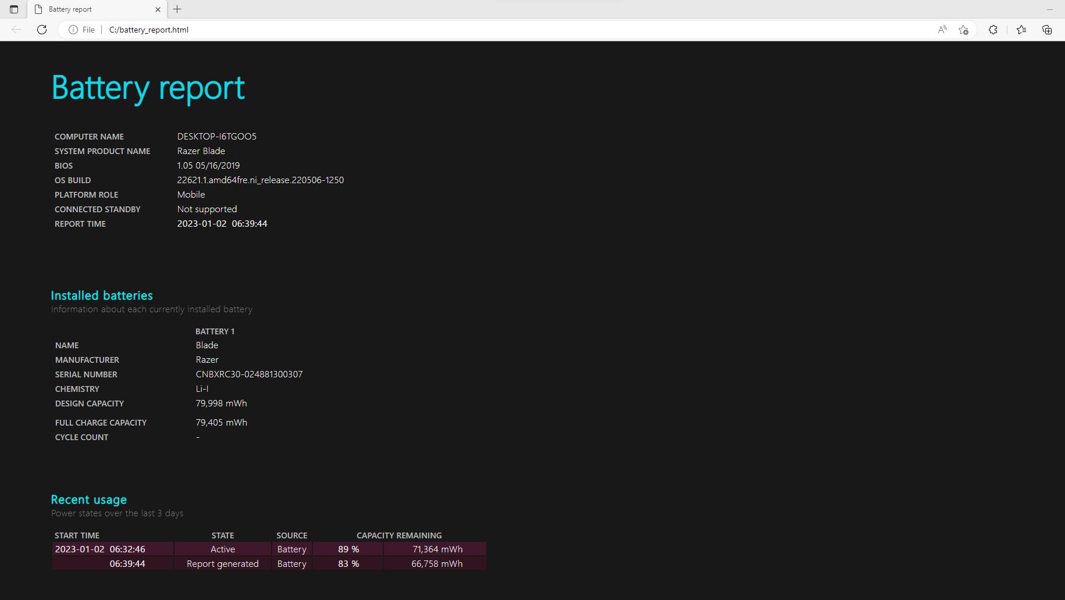
Task: Open the Favorites list icon
Action: pyautogui.click(x=1021, y=30)
